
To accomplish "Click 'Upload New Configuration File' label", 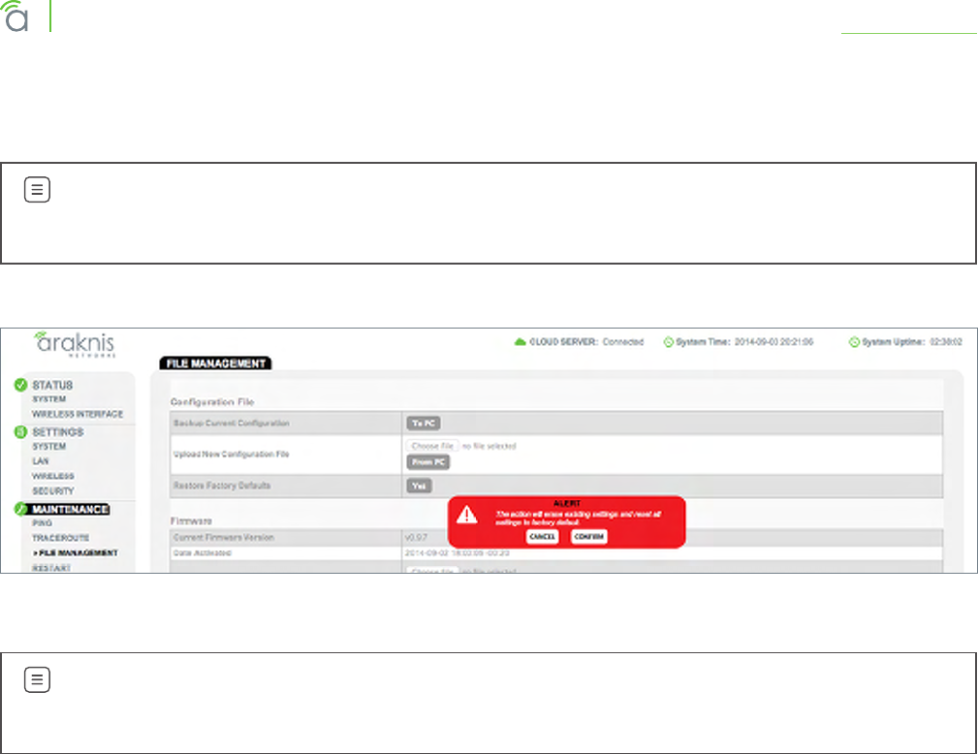I will tap(232, 454).
